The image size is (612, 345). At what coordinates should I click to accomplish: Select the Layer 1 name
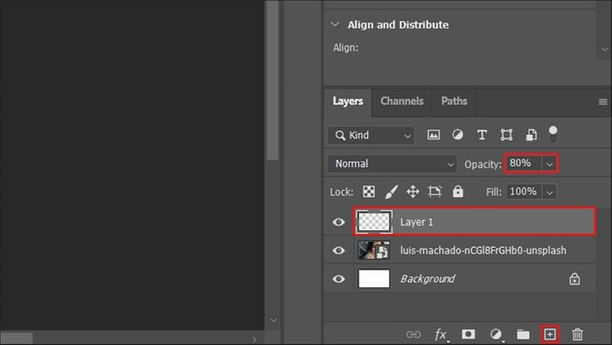pyautogui.click(x=416, y=222)
